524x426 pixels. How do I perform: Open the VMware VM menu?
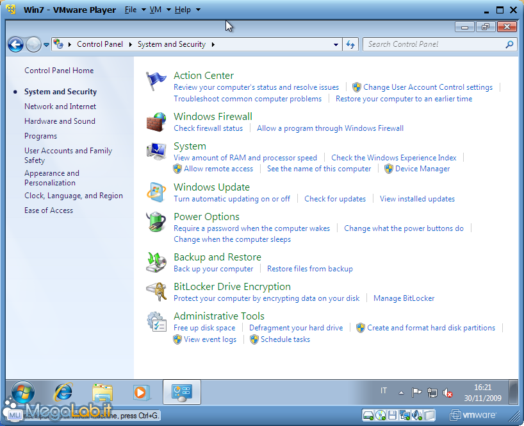click(x=156, y=10)
